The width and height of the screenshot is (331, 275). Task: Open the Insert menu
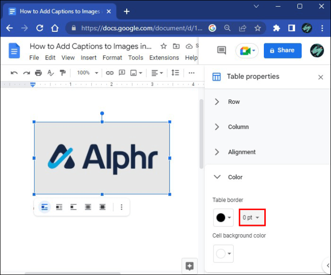(x=88, y=58)
